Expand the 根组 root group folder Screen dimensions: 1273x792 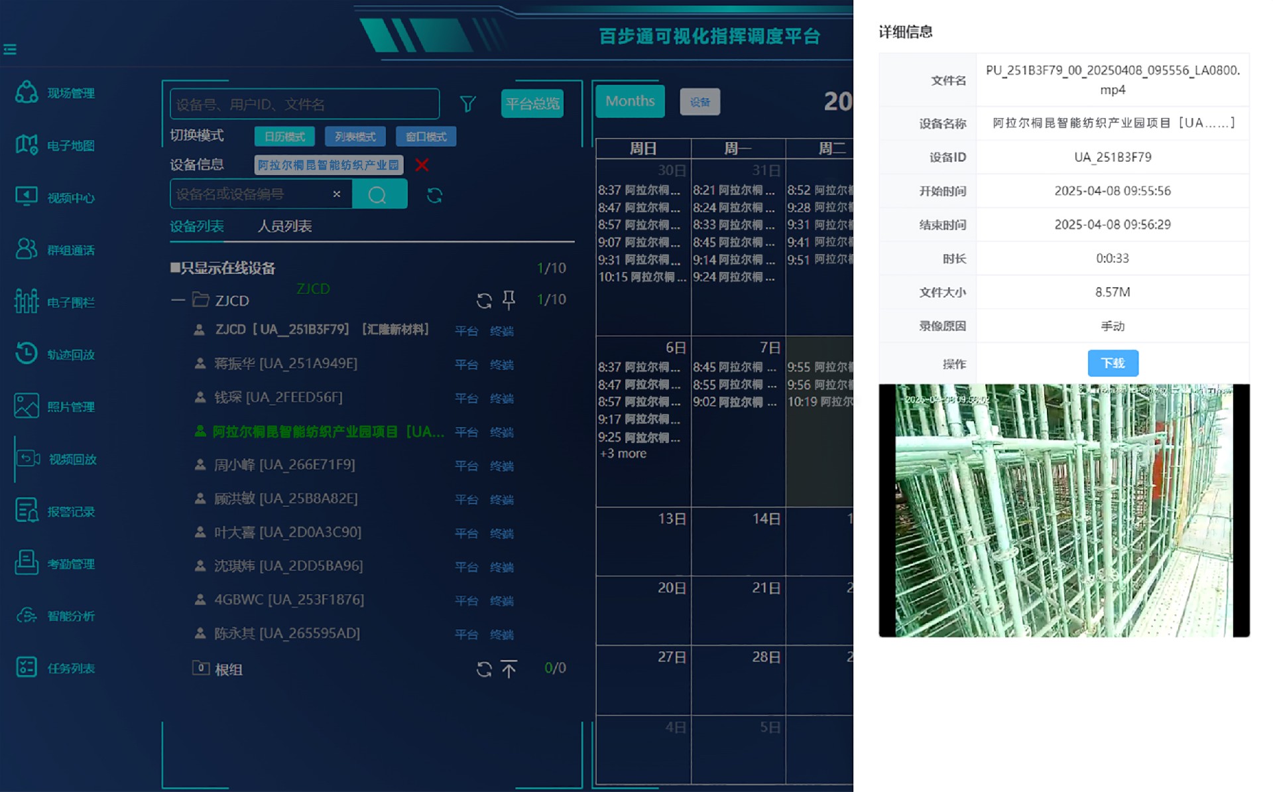click(x=201, y=668)
